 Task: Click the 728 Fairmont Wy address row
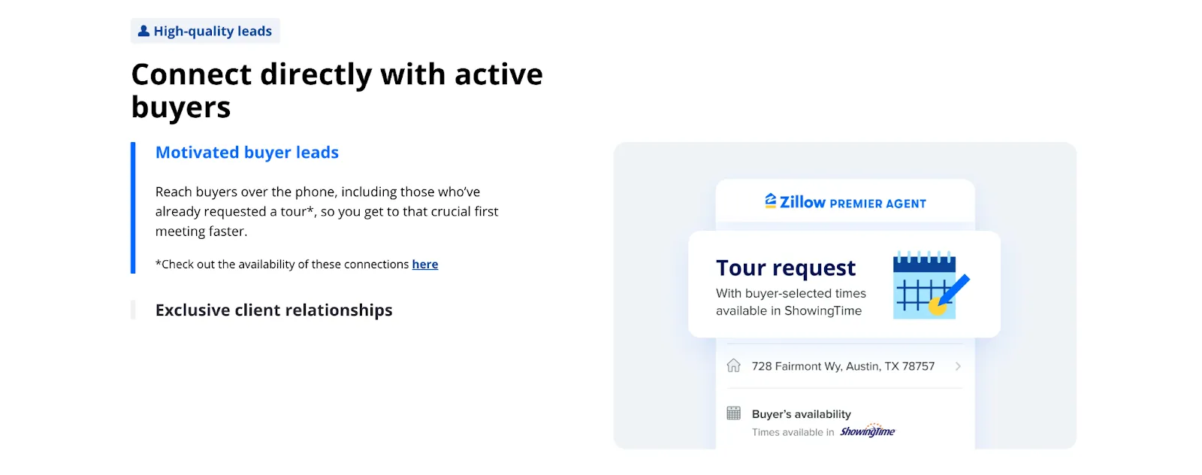(843, 366)
